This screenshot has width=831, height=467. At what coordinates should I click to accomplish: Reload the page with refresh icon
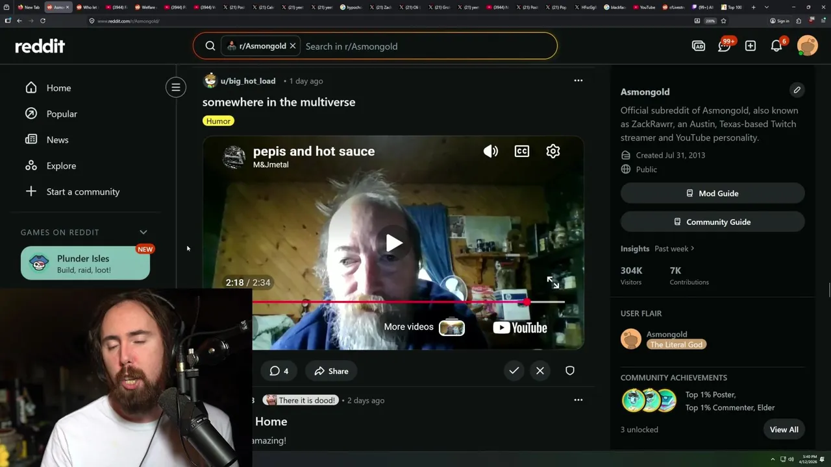pyautogui.click(x=43, y=21)
